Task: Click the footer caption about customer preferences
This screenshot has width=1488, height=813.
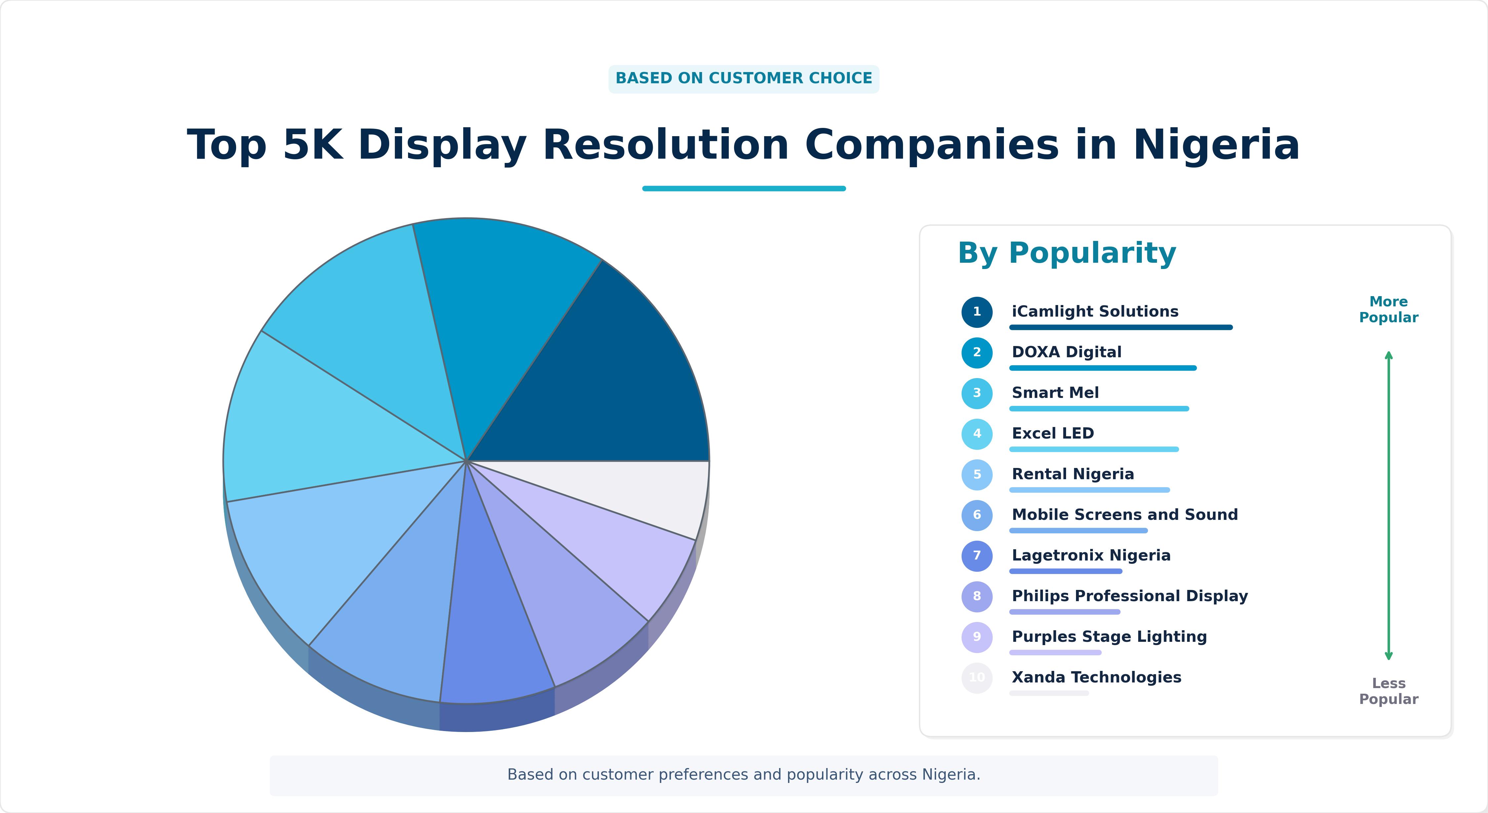Action: click(744, 775)
